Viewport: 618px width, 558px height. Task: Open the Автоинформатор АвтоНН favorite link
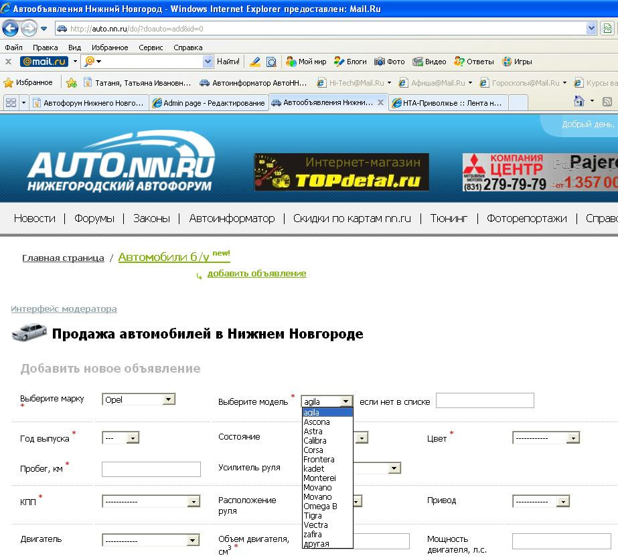[253, 83]
